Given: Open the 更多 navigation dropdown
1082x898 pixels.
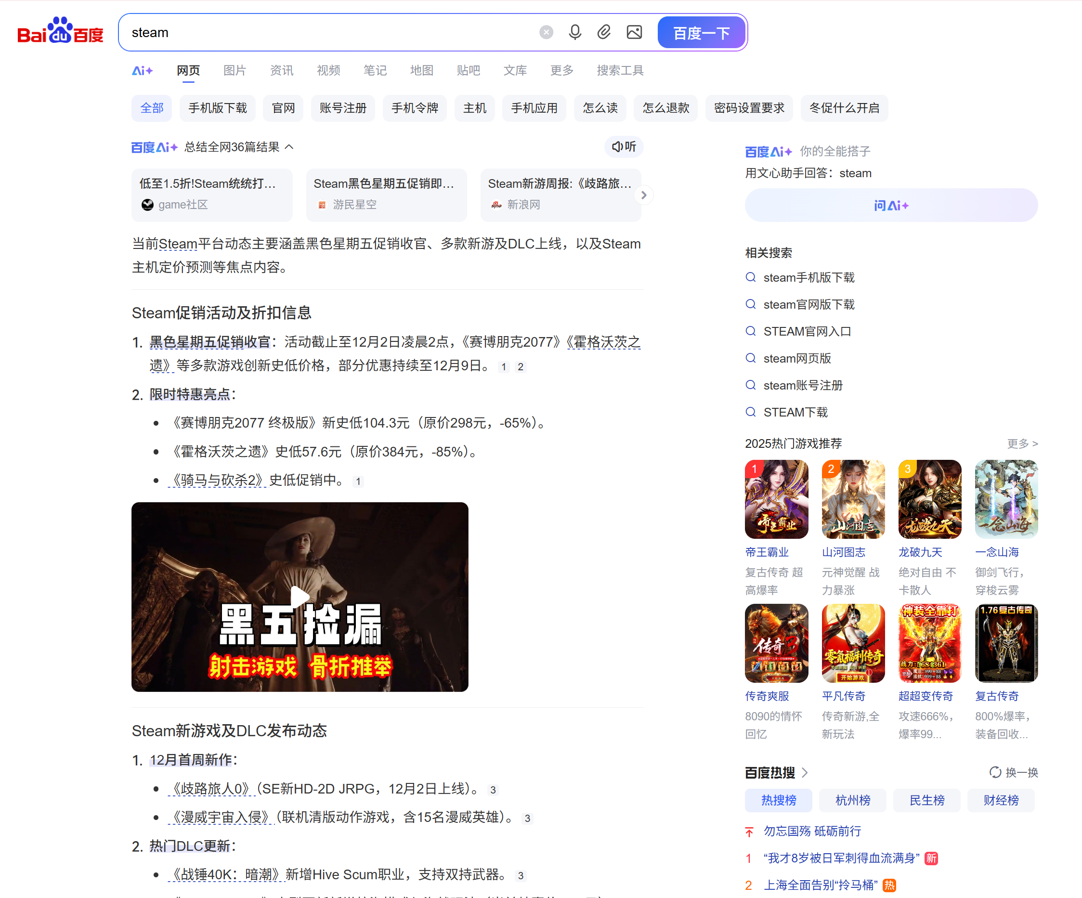Looking at the screenshot, I should pyautogui.click(x=561, y=71).
